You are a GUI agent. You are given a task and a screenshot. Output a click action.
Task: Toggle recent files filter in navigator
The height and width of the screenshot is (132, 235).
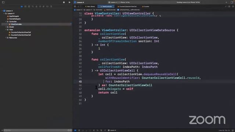tap(69, 131)
